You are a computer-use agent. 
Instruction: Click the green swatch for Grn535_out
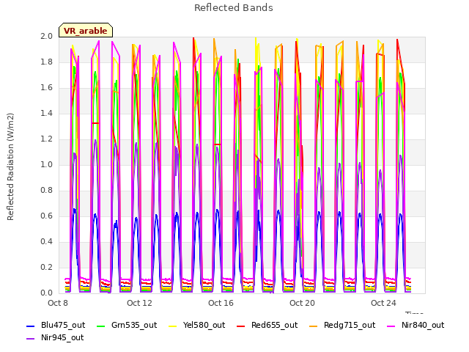[x=101, y=326]
